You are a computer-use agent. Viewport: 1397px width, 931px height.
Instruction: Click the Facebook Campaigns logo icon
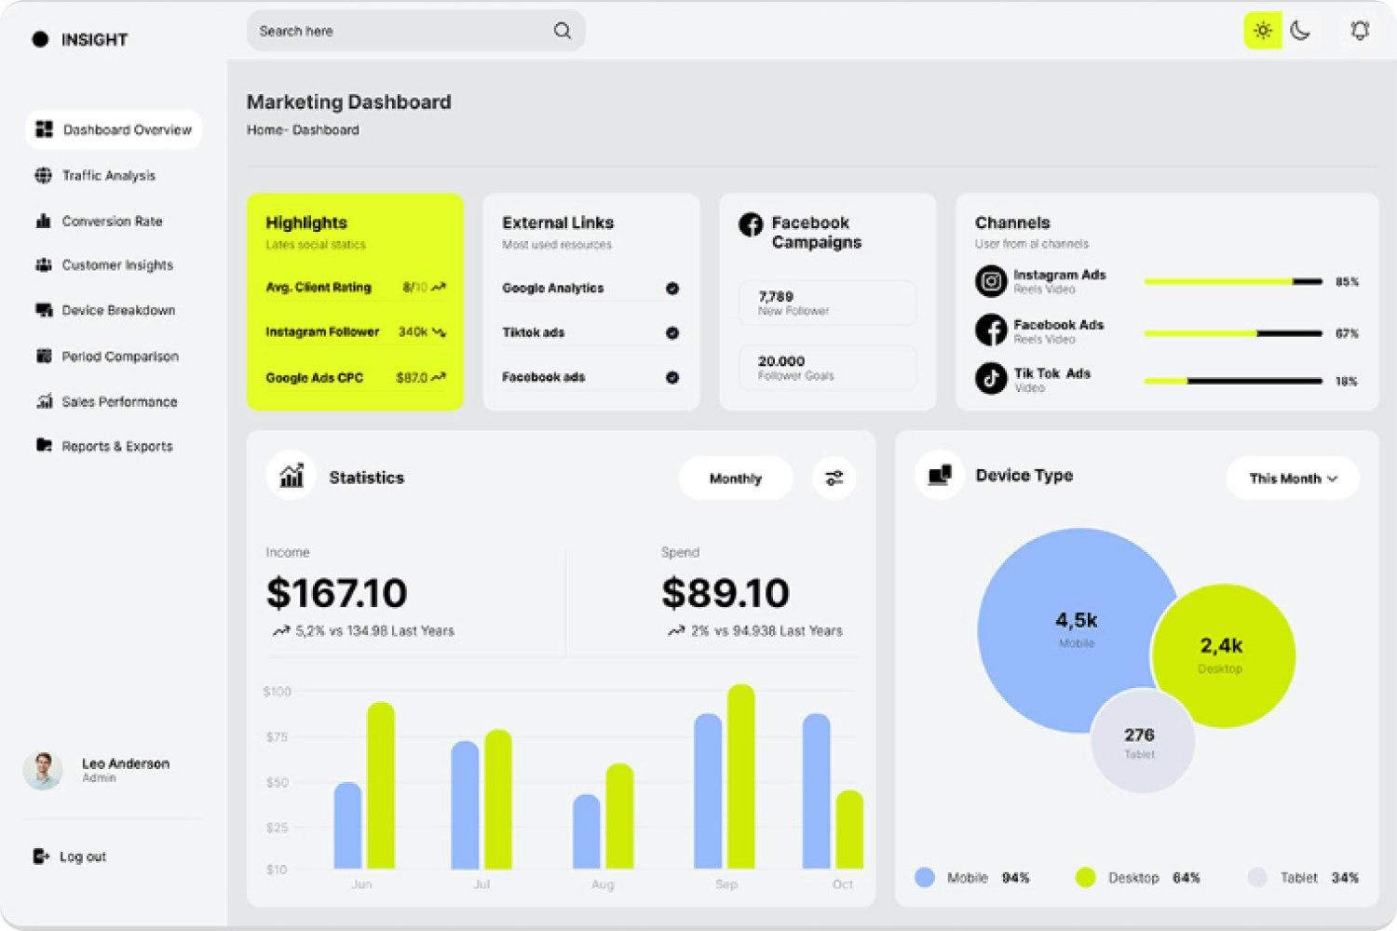[751, 224]
